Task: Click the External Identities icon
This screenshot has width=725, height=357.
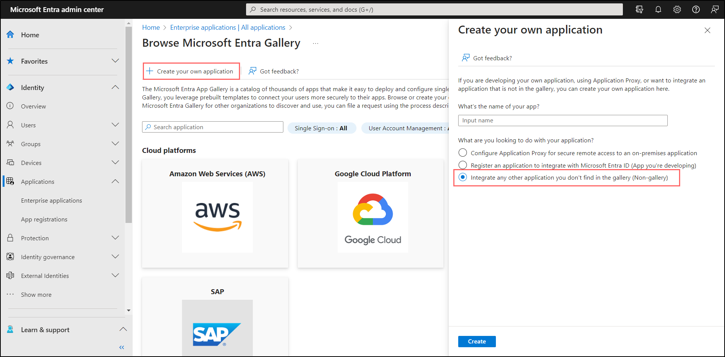Action: 10,275
